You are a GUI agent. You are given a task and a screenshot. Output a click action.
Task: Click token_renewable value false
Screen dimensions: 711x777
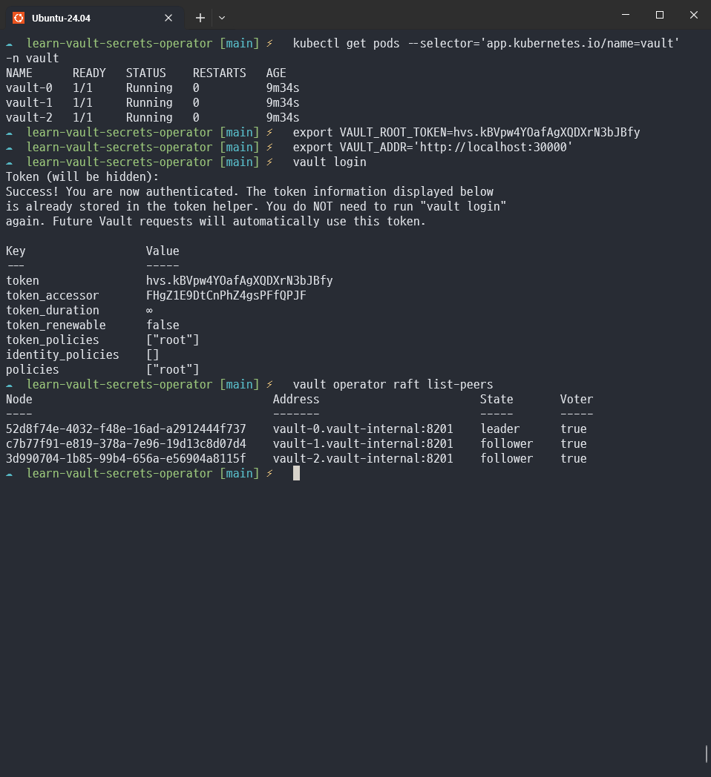pyautogui.click(x=163, y=325)
